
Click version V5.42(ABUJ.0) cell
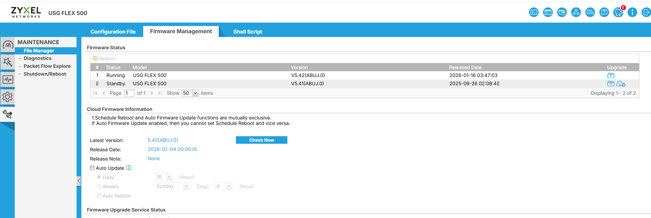pos(308,75)
